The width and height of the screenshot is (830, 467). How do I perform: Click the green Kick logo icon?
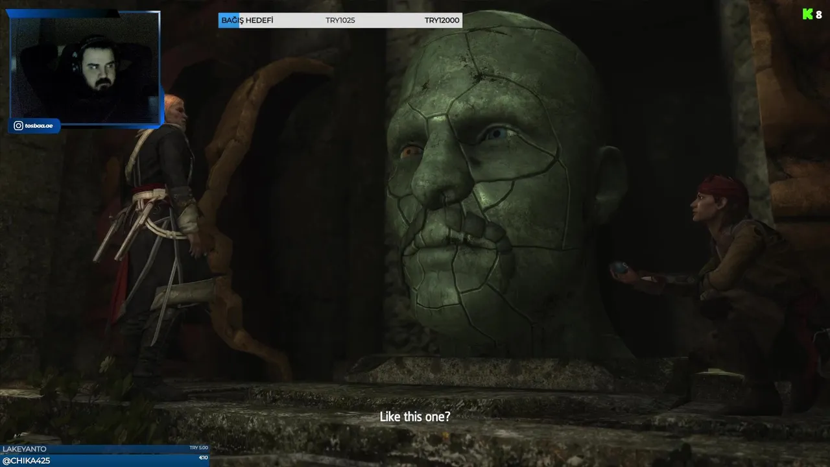click(808, 14)
